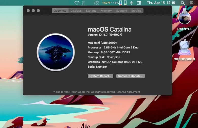This screenshot has height=128, width=198.
Task: Click the macOS Catalina island logo
Action: coord(56,52)
